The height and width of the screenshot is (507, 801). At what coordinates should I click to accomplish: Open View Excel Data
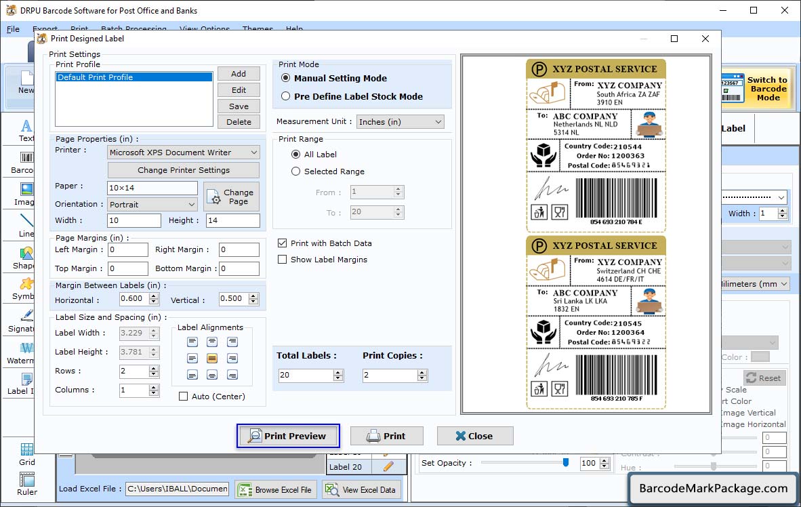pos(361,489)
